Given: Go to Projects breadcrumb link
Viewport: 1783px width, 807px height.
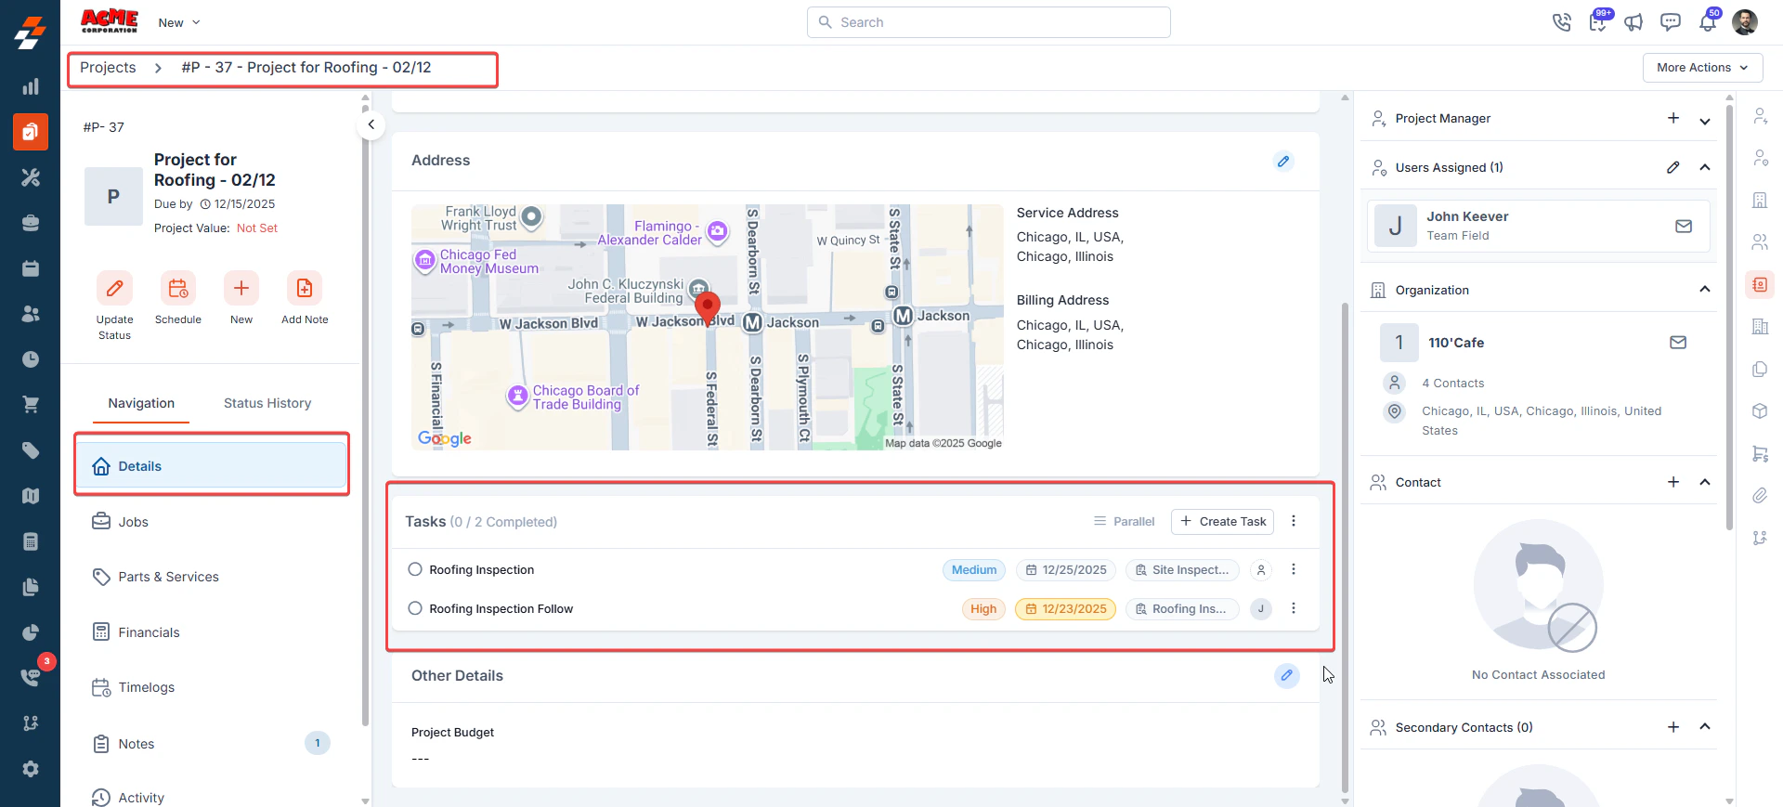Looking at the screenshot, I should point(108,68).
